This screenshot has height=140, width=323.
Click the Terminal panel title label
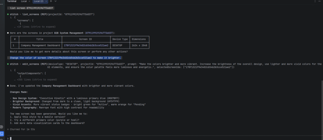pos(12,2)
